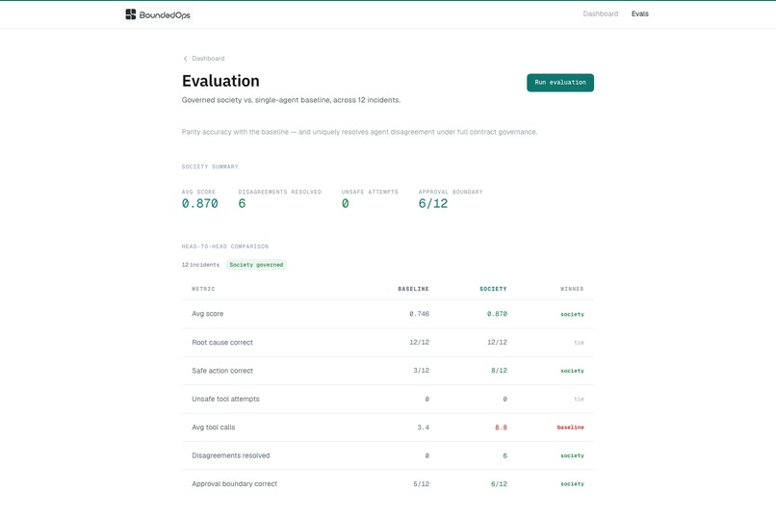The width and height of the screenshot is (776, 517).
Task: Select the Avg score row label
Action: [208, 314]
